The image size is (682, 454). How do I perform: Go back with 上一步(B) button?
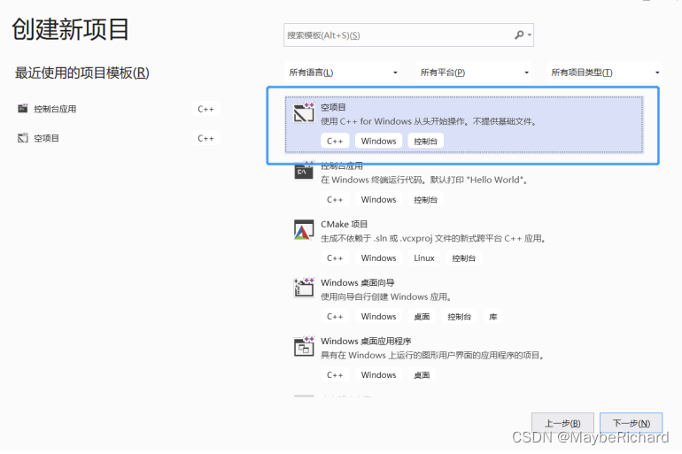coord(562,423)
